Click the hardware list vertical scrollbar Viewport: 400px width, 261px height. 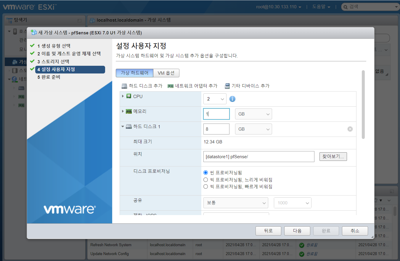pyautogui.click(x=363, y=105)
